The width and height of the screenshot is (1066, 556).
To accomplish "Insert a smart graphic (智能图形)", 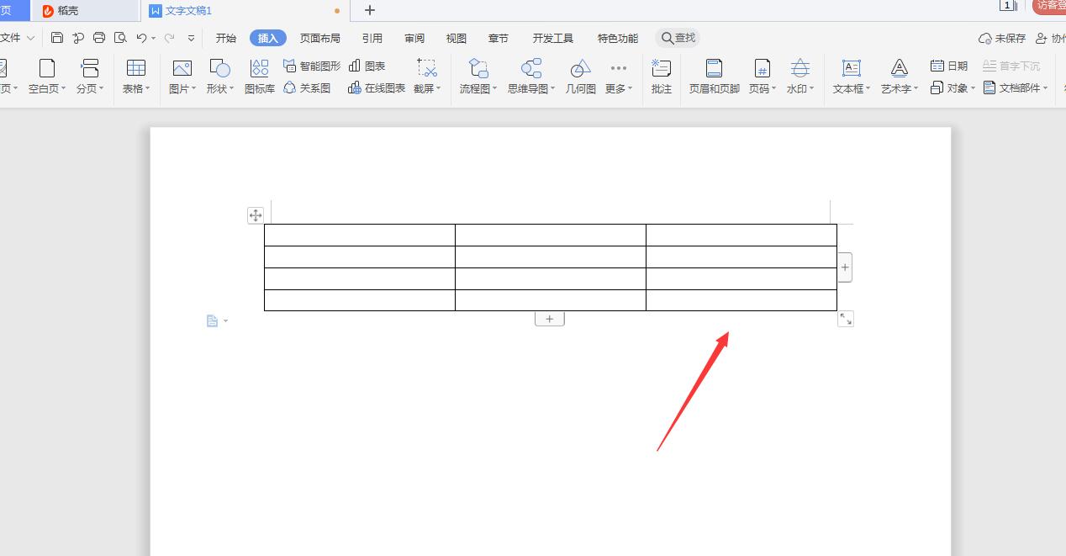I will tap(312, 66).
